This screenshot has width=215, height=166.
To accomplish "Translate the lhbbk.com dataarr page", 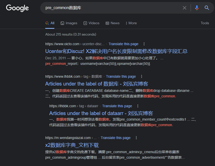I will pos(117,106).
